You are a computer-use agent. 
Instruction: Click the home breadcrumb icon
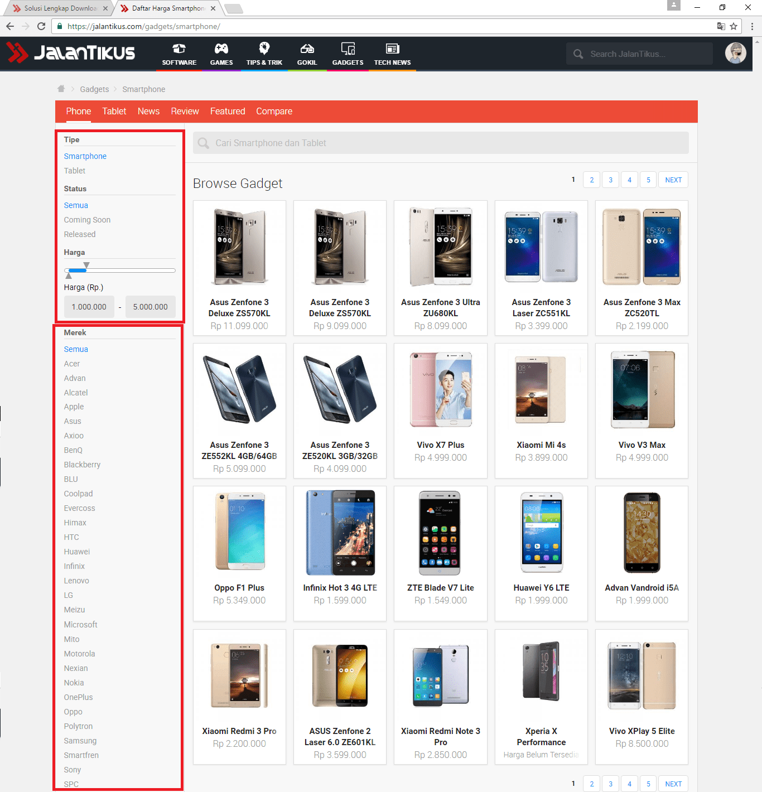[x=61, y=89]
